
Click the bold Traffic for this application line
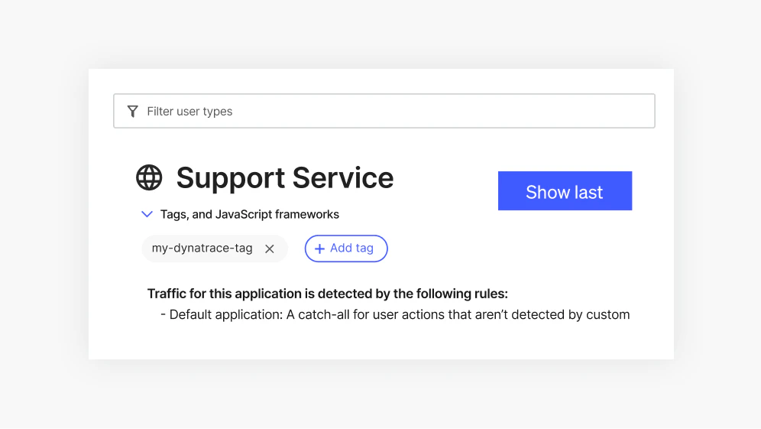pyautogui.click(x=327, y=294)
